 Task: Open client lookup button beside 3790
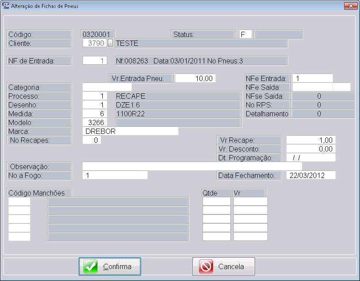coord(110,43)
